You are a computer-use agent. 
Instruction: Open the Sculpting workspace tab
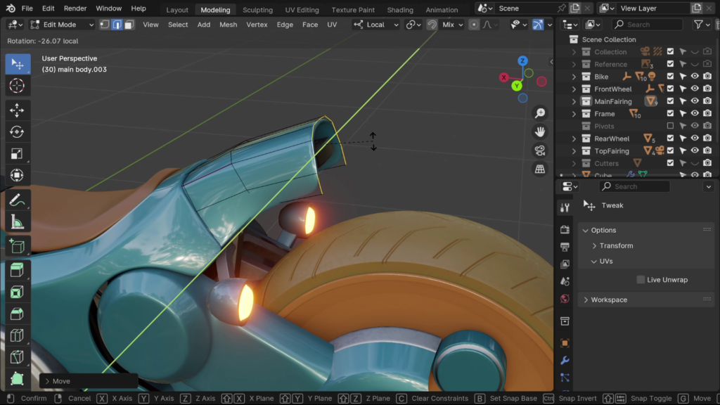[257, 10]
